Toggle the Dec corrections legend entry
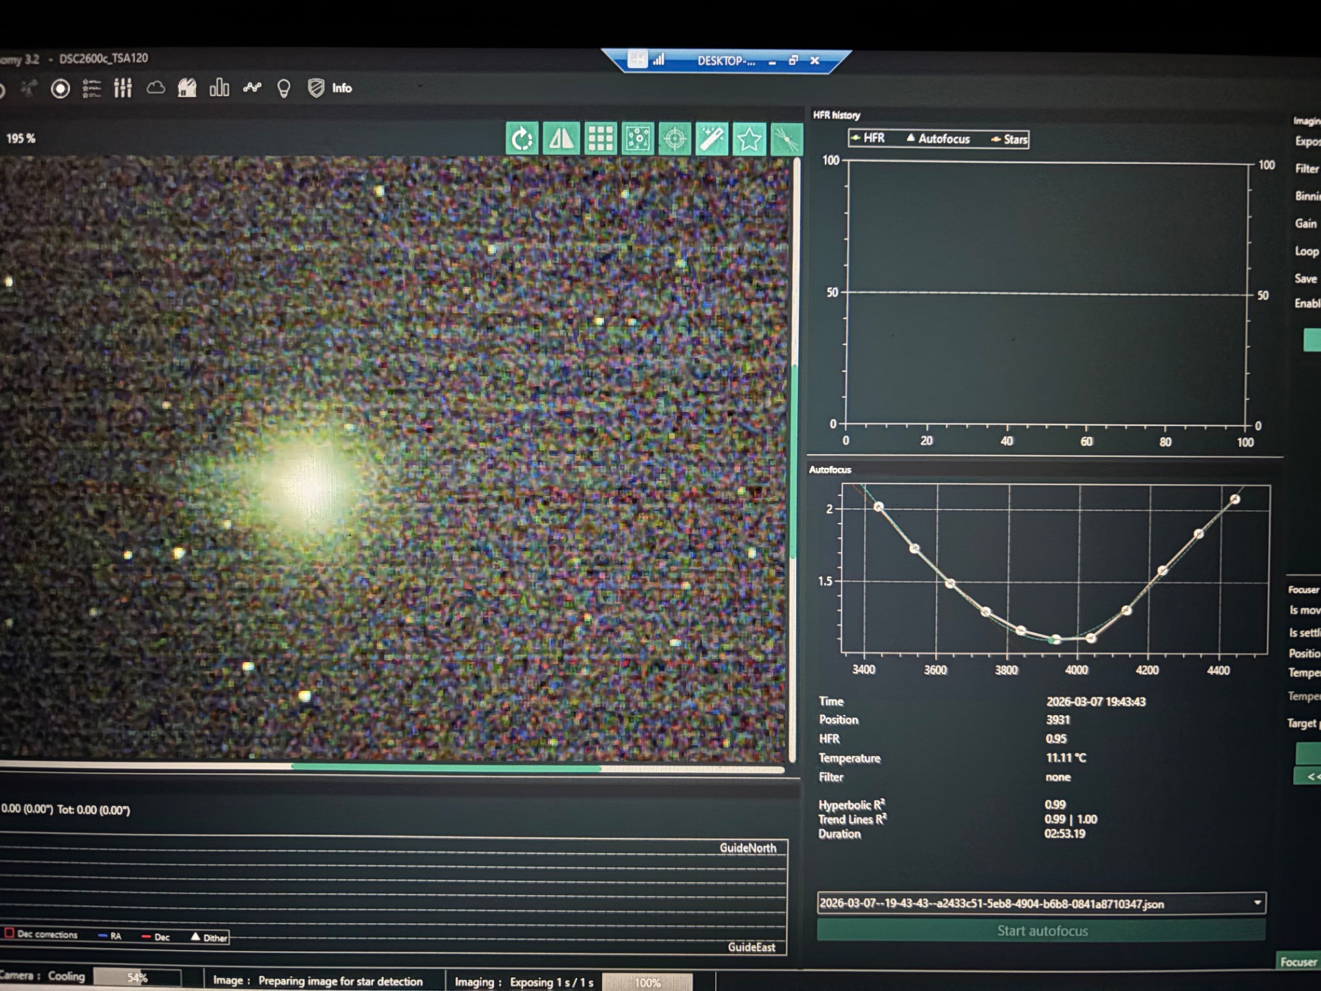This screenshot has width=1321, height=991. [x=41, y=934]
